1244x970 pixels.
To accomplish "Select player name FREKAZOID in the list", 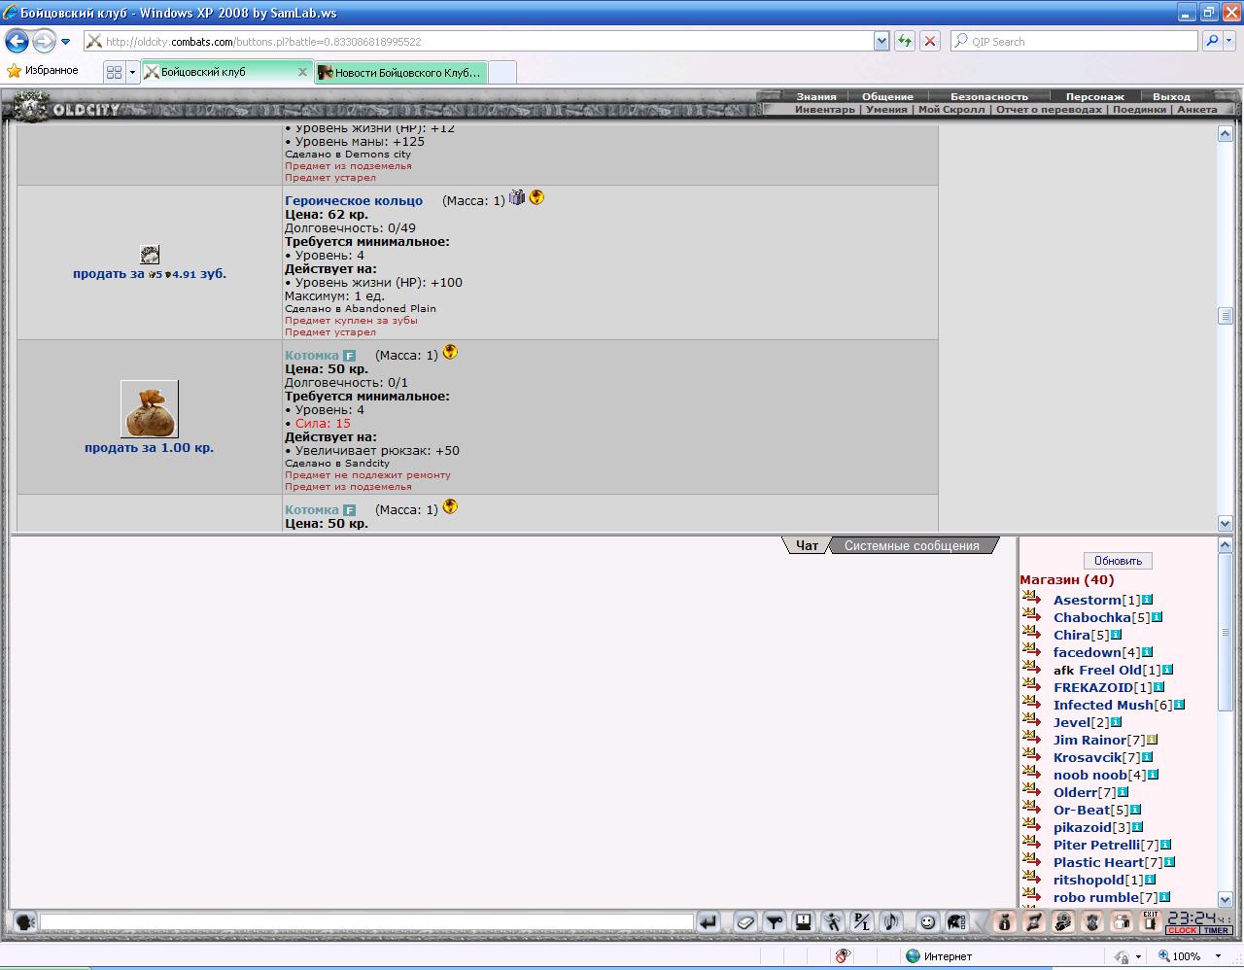I will [1092, 687].
